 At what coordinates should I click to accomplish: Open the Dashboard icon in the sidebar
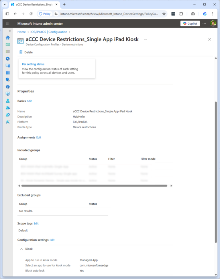point(8,45)
